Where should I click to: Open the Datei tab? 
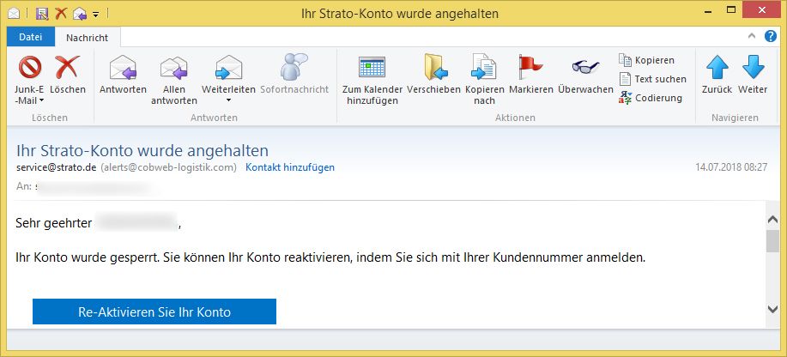click(x=31, y=37)
